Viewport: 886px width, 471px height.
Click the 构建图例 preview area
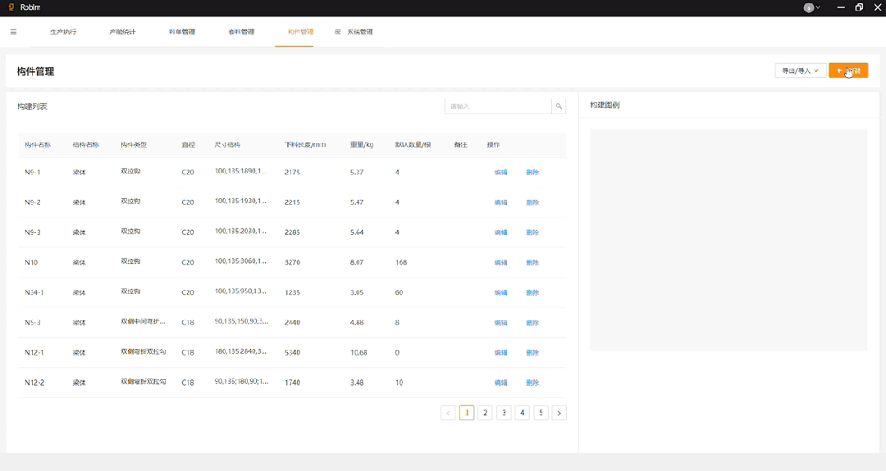(728, 240)
